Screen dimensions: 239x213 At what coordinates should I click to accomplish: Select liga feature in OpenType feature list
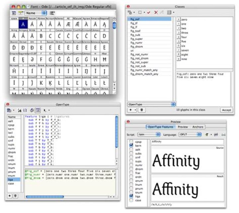click(14, 179)
